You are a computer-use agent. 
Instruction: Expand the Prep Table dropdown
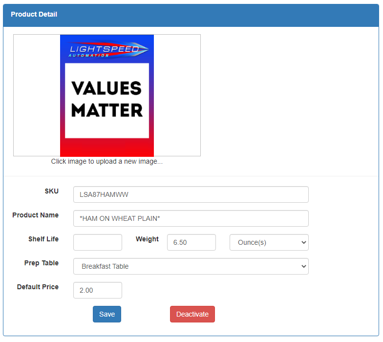click(x=191, y=266)
